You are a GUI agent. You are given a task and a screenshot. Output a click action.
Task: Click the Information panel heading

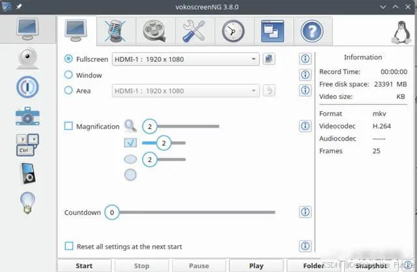pyautogui.click(x=363, y=57)
